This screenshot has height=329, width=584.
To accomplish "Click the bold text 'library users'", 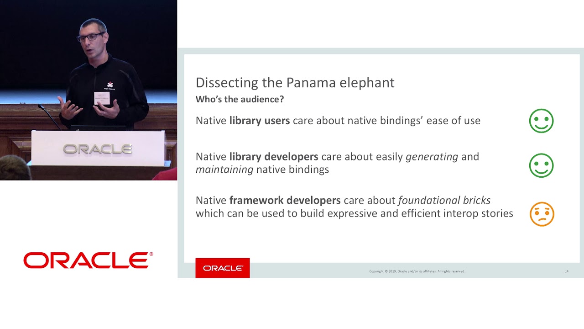I will click(x=259, y=121).
